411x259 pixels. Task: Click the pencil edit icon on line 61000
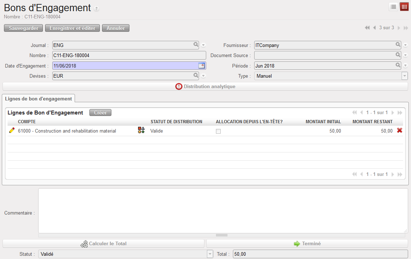[12, 131]
